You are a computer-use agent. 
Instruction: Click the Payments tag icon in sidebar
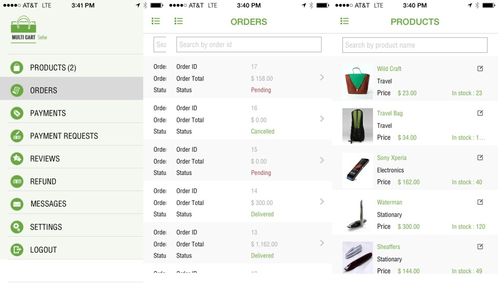click(17, 113)
